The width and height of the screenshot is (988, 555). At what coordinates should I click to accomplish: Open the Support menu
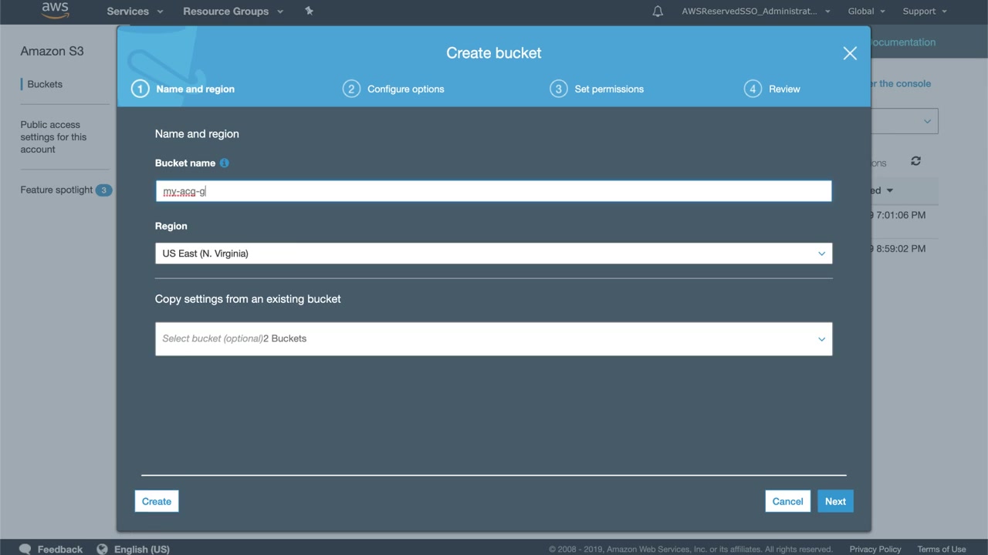[x=925, y=12]
